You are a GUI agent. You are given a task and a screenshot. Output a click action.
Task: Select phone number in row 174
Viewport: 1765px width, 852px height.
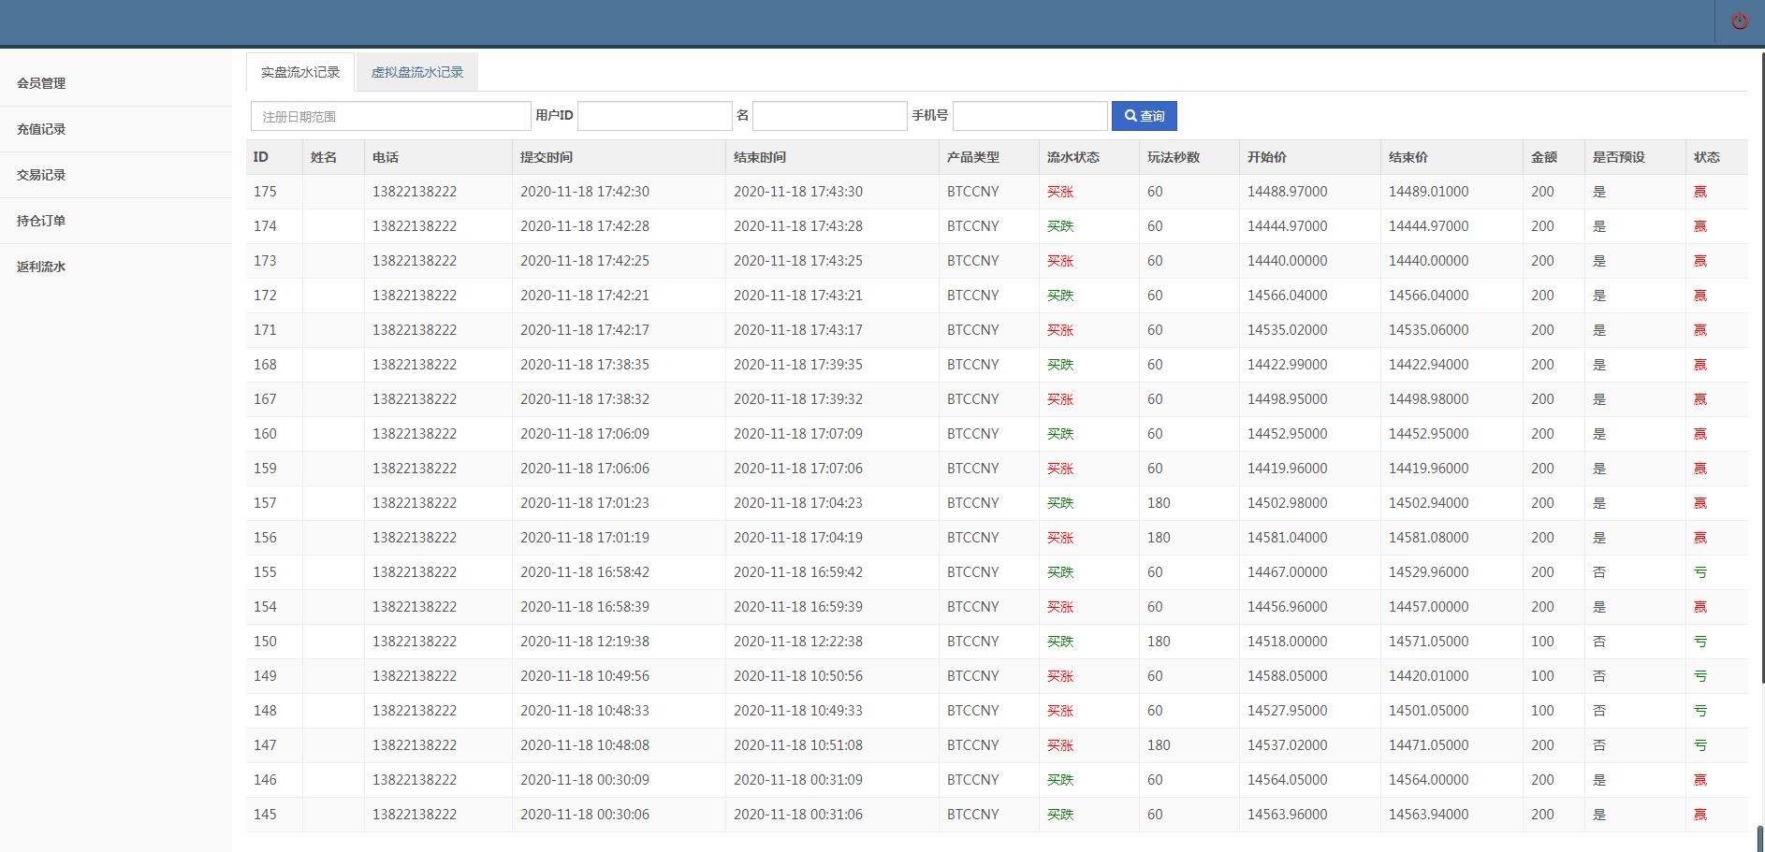click(415, 226)
